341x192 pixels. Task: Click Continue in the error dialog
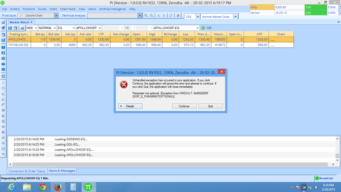coord(184,106)
